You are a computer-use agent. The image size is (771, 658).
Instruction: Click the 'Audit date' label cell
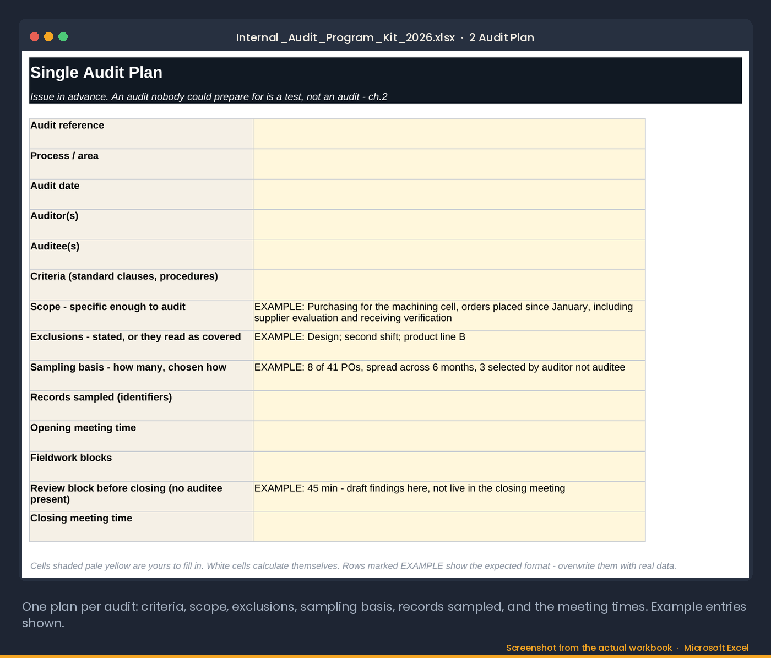click(141, 194)
